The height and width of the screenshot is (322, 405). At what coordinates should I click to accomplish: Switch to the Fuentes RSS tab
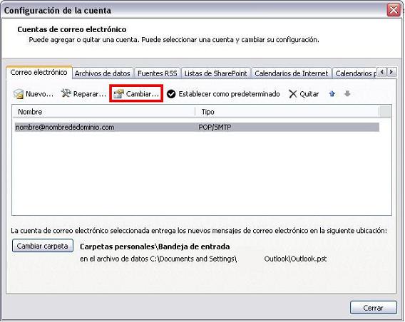pos(158,73)
